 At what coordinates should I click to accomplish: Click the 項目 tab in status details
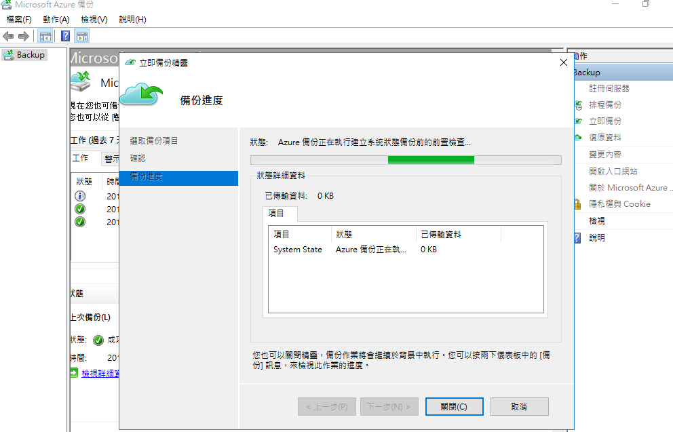point(280,214)
